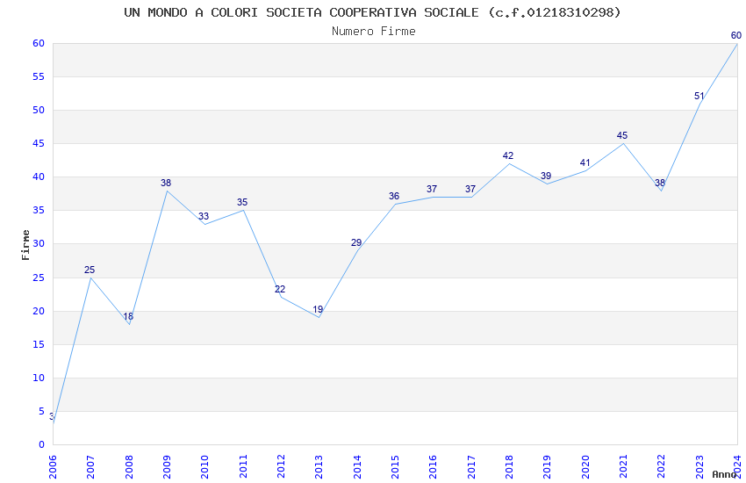Click the chart title UN MONDO A COLORI
The image size is (746, 483).
coord(372,12)
